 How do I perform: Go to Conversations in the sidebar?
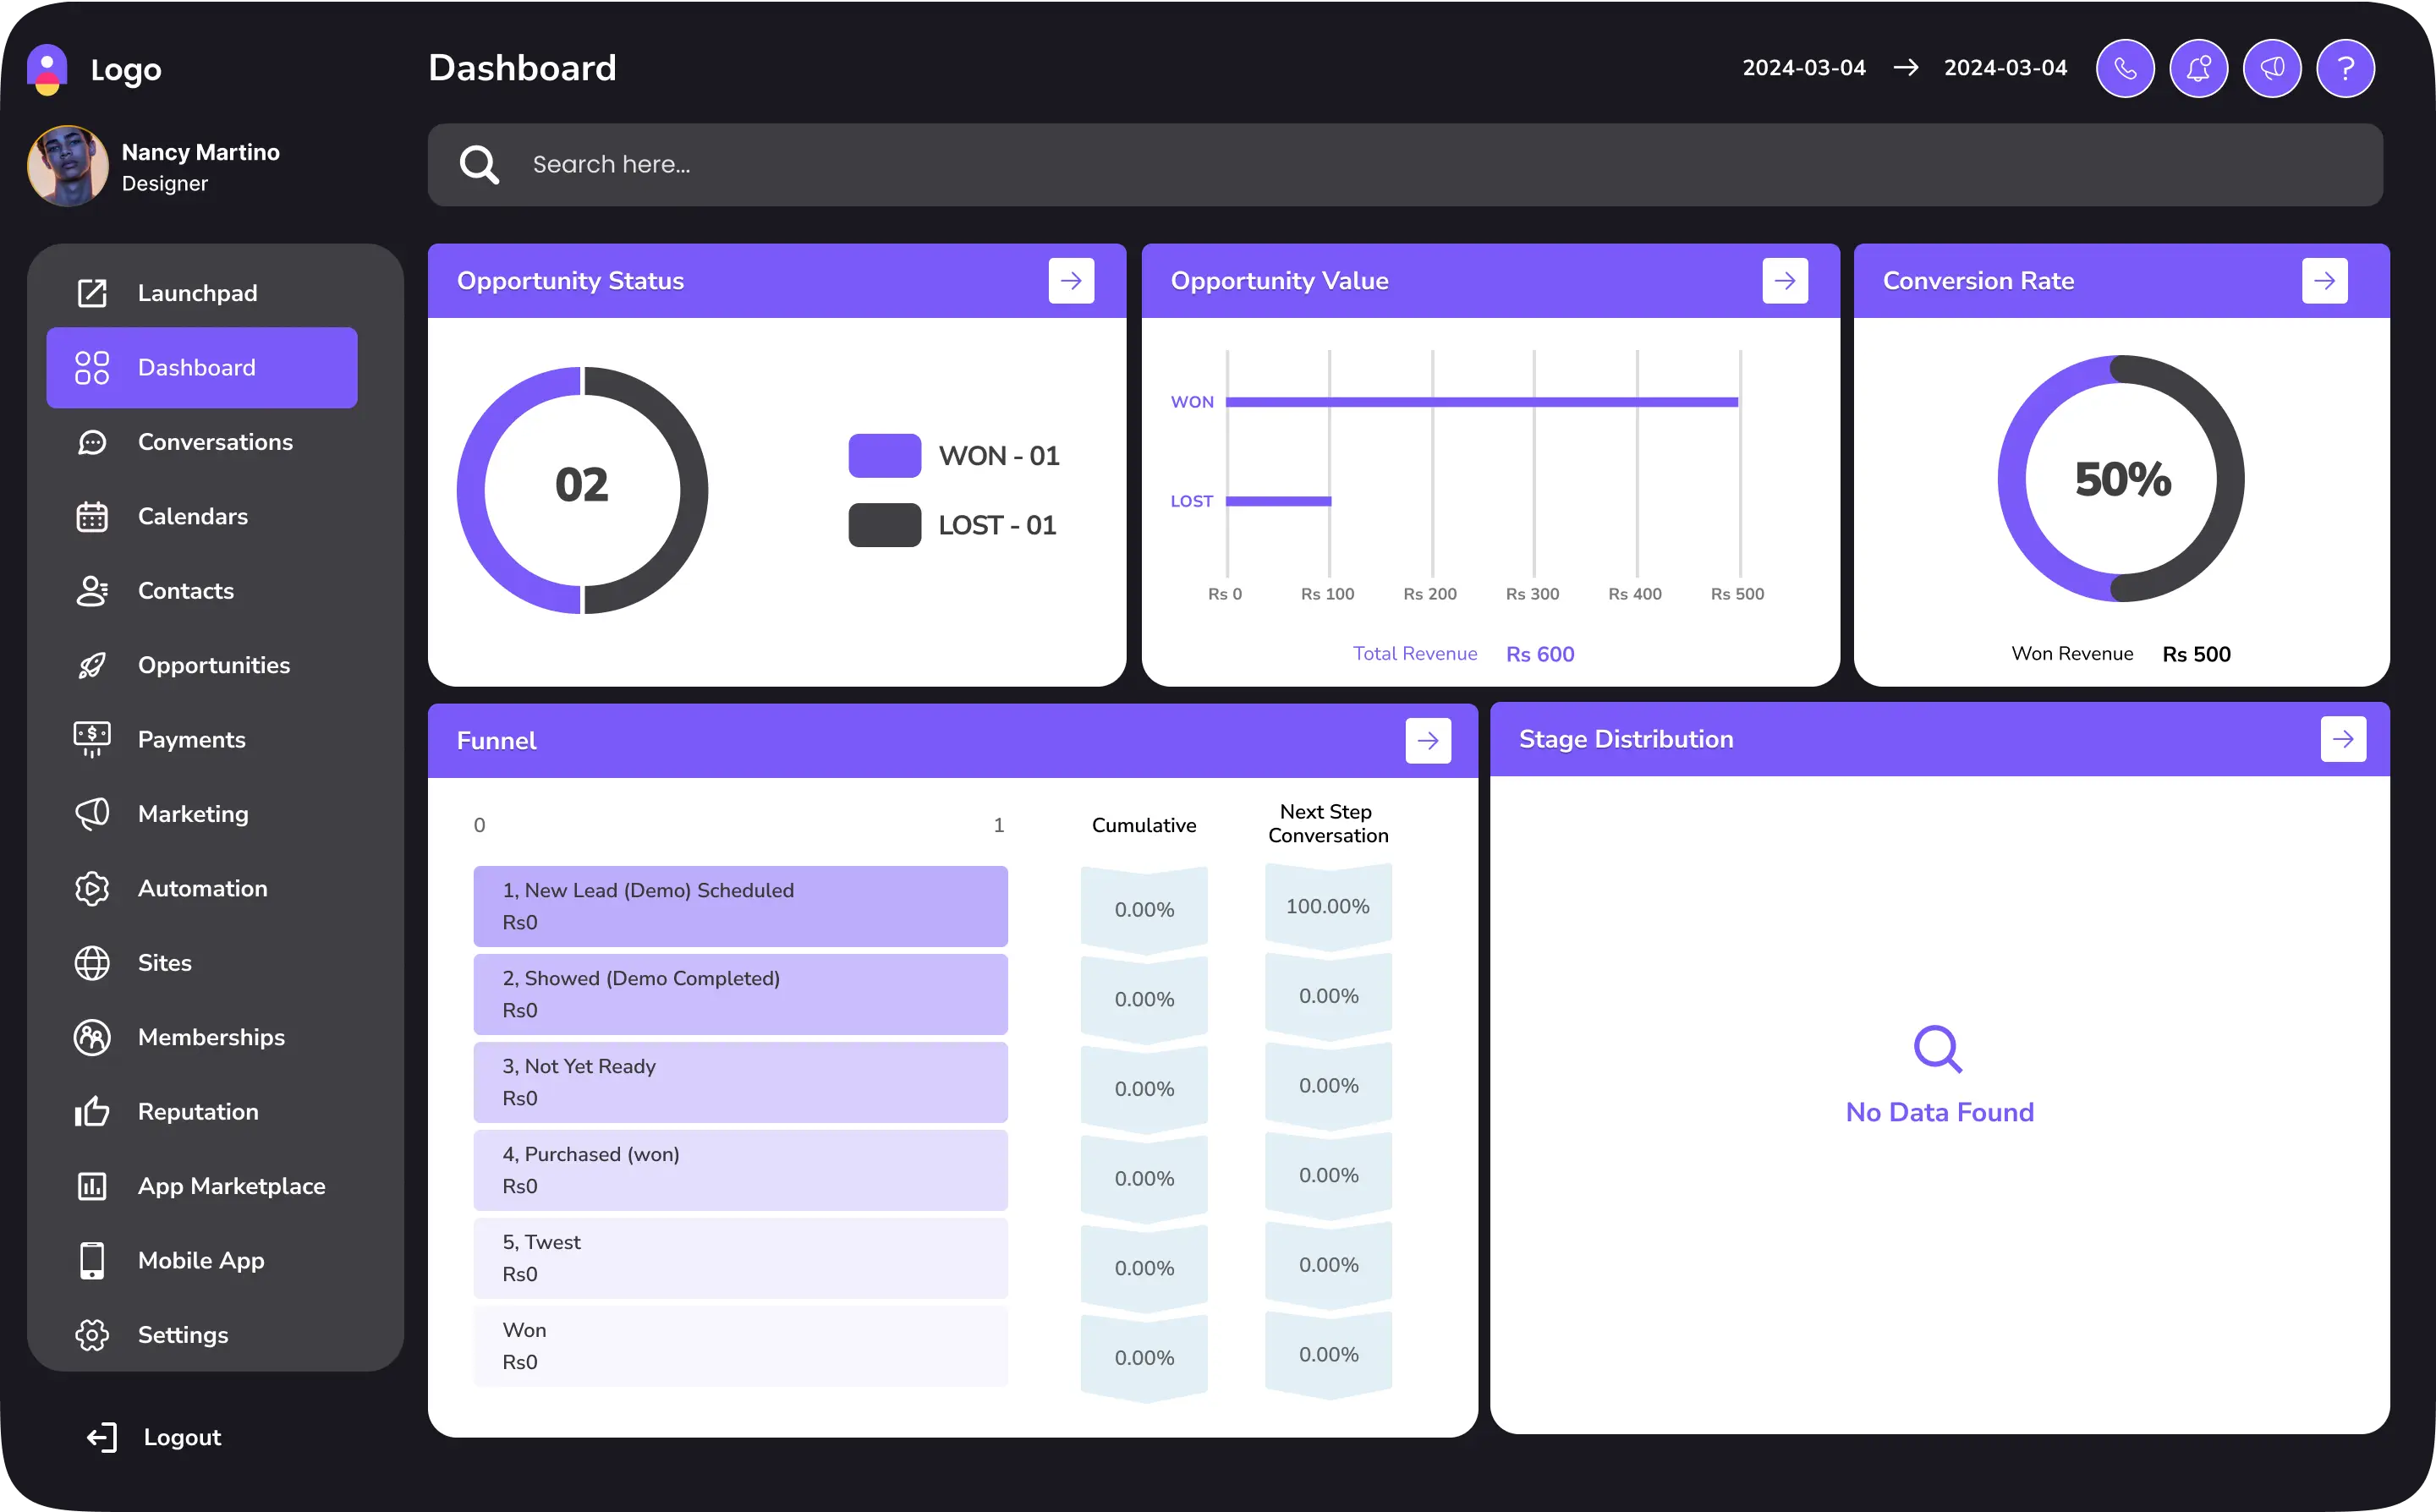pyautogui.click(x=214, y=442)
